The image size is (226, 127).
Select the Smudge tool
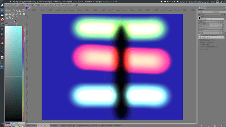24,14
